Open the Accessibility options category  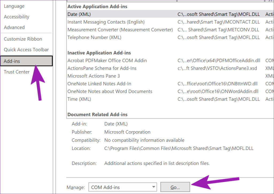17,17
